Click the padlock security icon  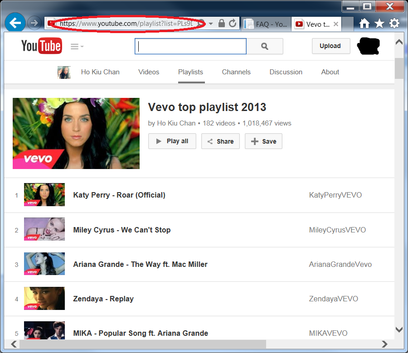221,24
